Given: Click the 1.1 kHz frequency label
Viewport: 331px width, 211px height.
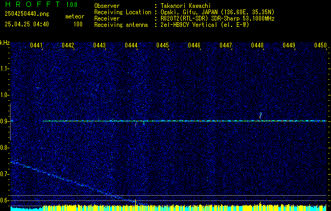Looking at the screenshot, I should (x=4, y=69).
